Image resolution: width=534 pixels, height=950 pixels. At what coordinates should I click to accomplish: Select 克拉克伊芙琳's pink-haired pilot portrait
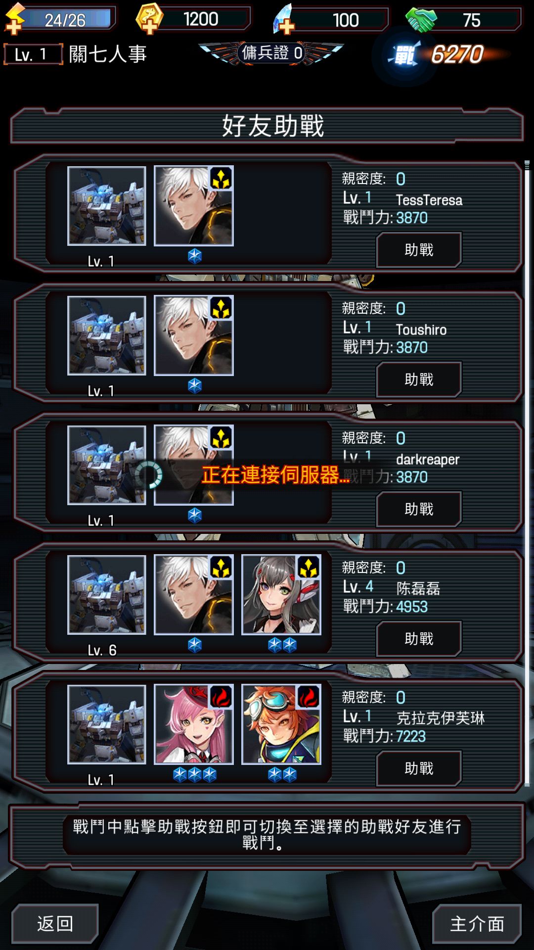pyautogui.click(x=193, y=724)
